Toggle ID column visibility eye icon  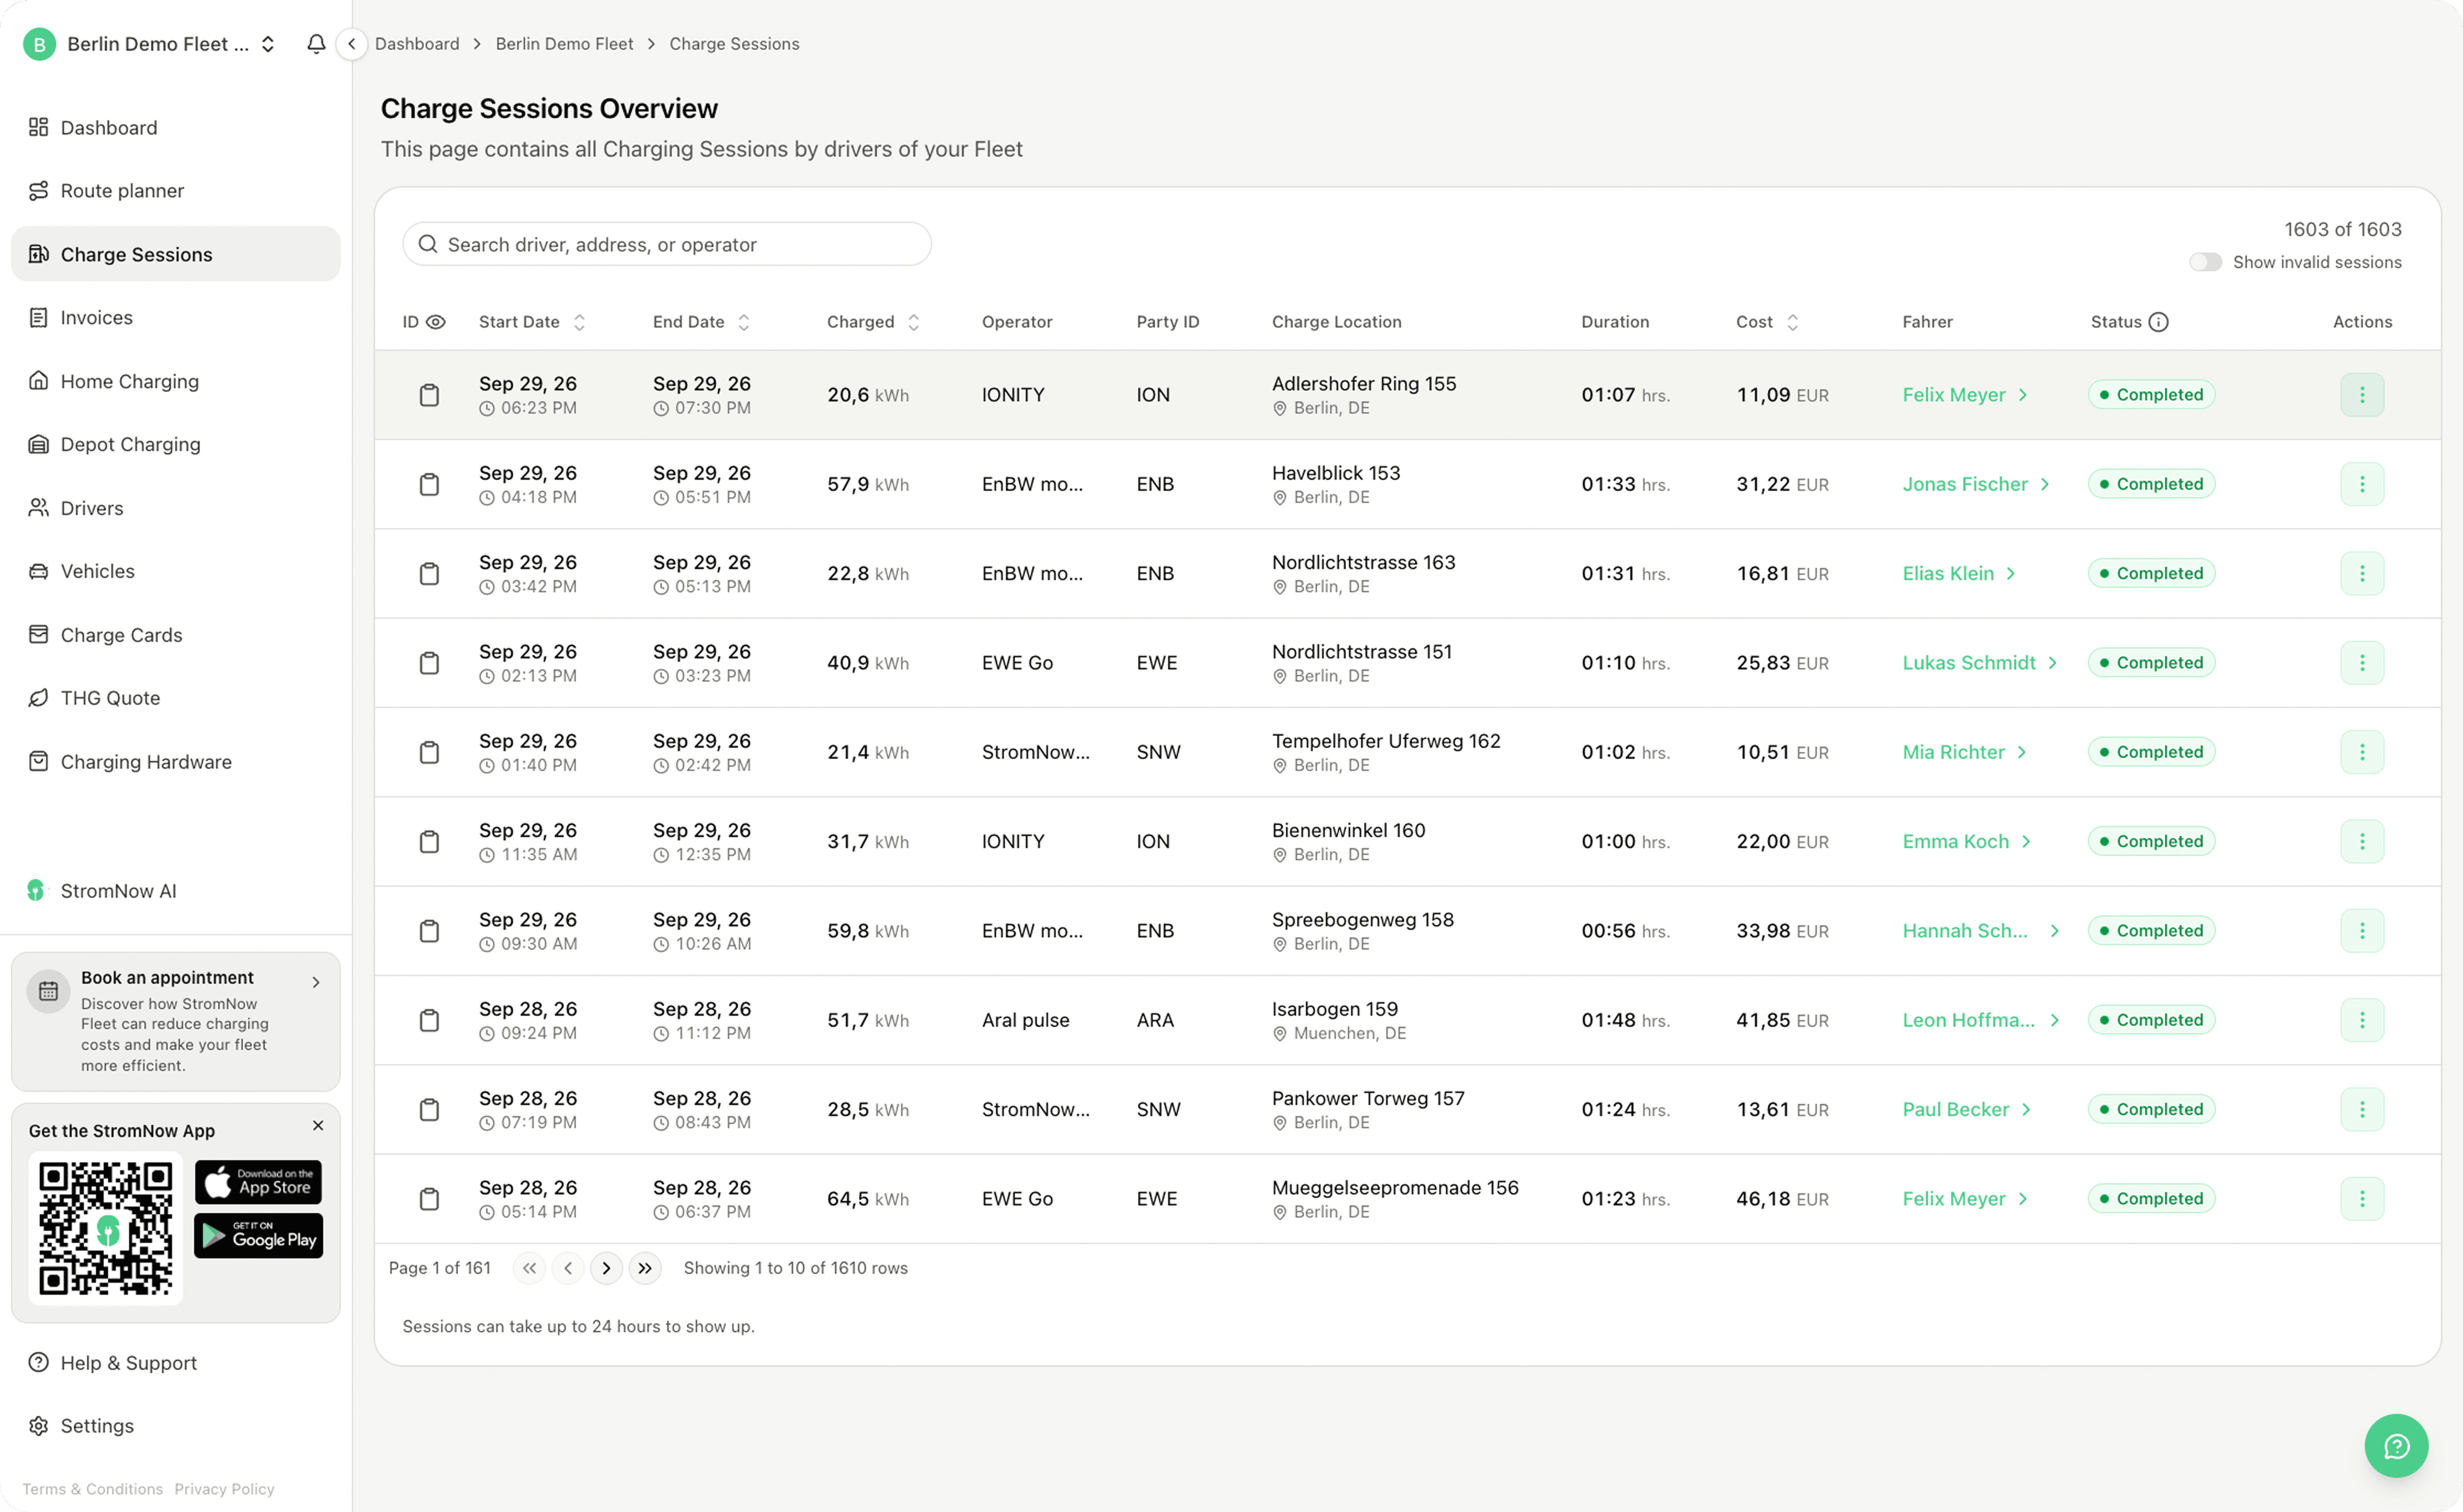(436, 322)
